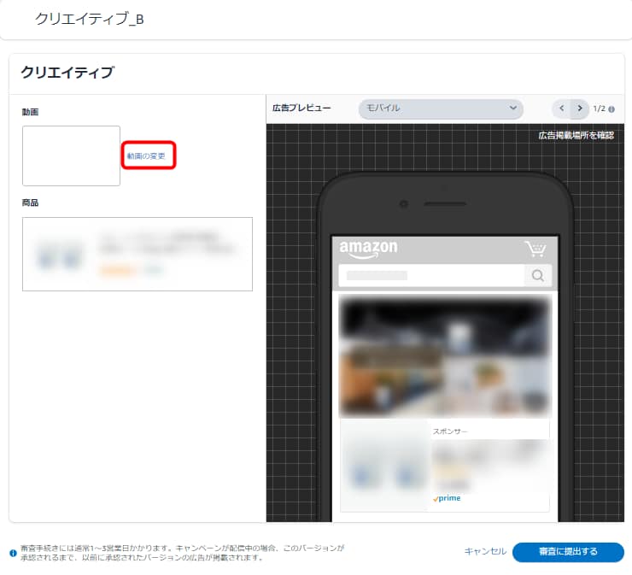Viewport: 632px width, 575px height.
Task: Select the product card under 商品
Action: point(138,254)
